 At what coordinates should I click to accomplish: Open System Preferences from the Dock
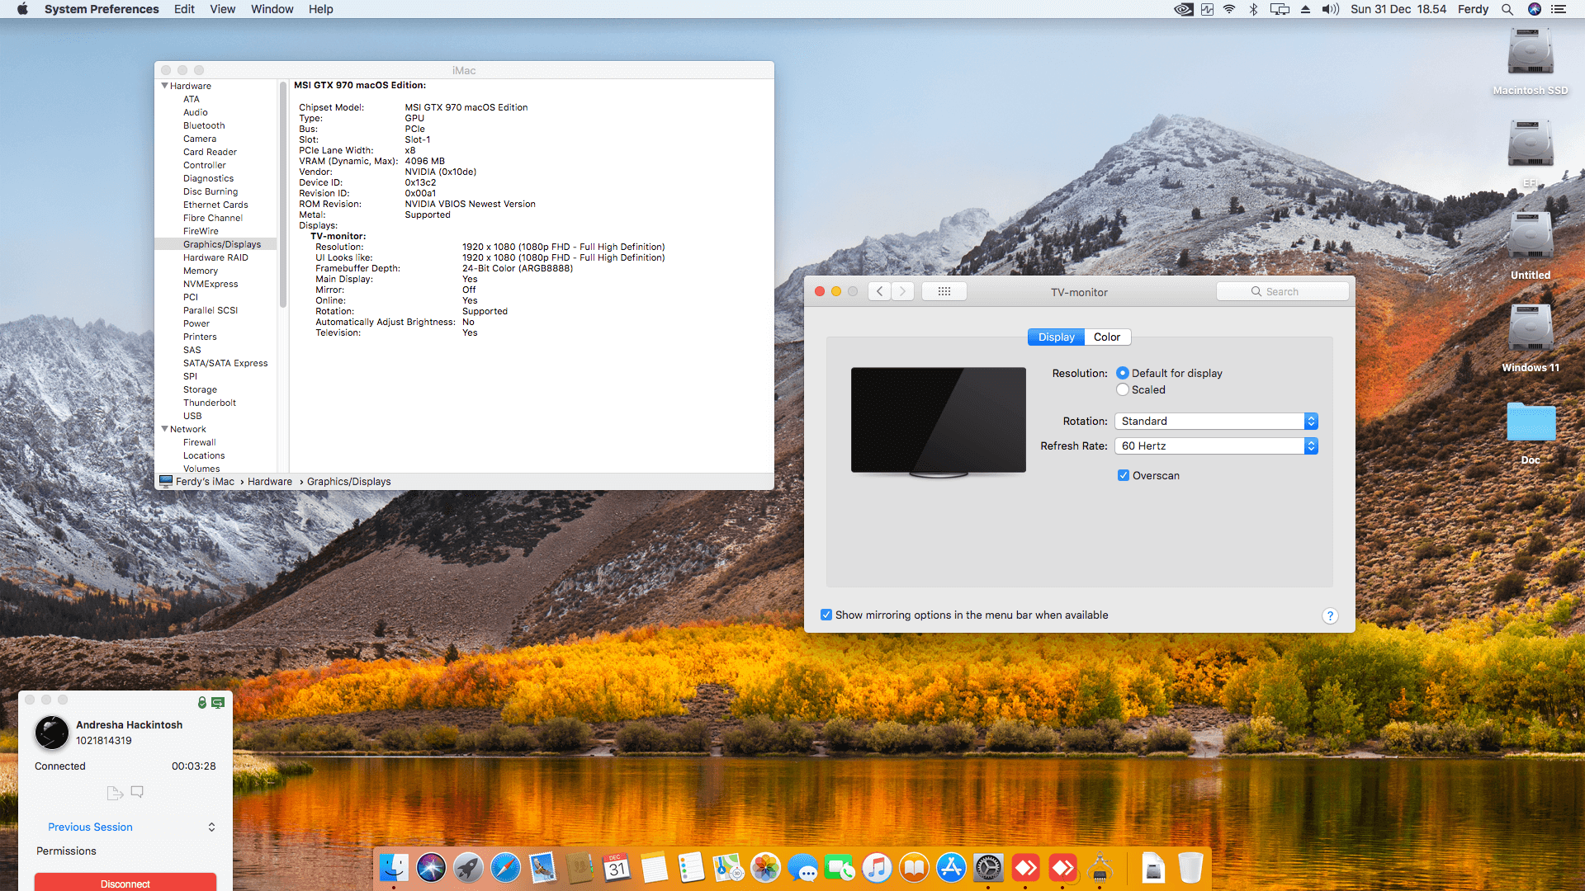pyautogui.click(x=989, y=867)
